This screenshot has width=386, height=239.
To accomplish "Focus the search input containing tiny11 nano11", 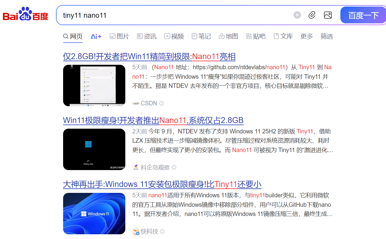I will point(175,15).
